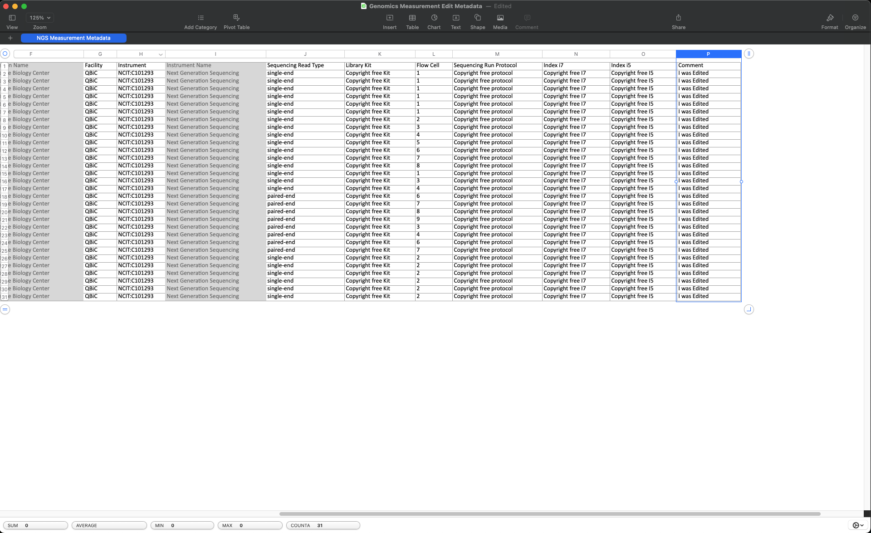The height and width of the screenshot is (533, 871).
Task: Select the NGS Measurement Metadata sheet tab
Action: 73,38
